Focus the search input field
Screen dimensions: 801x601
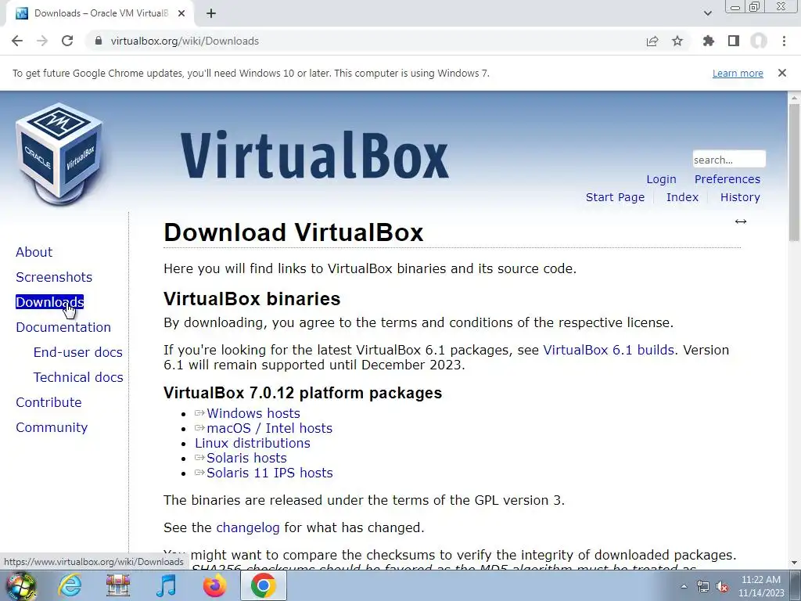(729, 160)
